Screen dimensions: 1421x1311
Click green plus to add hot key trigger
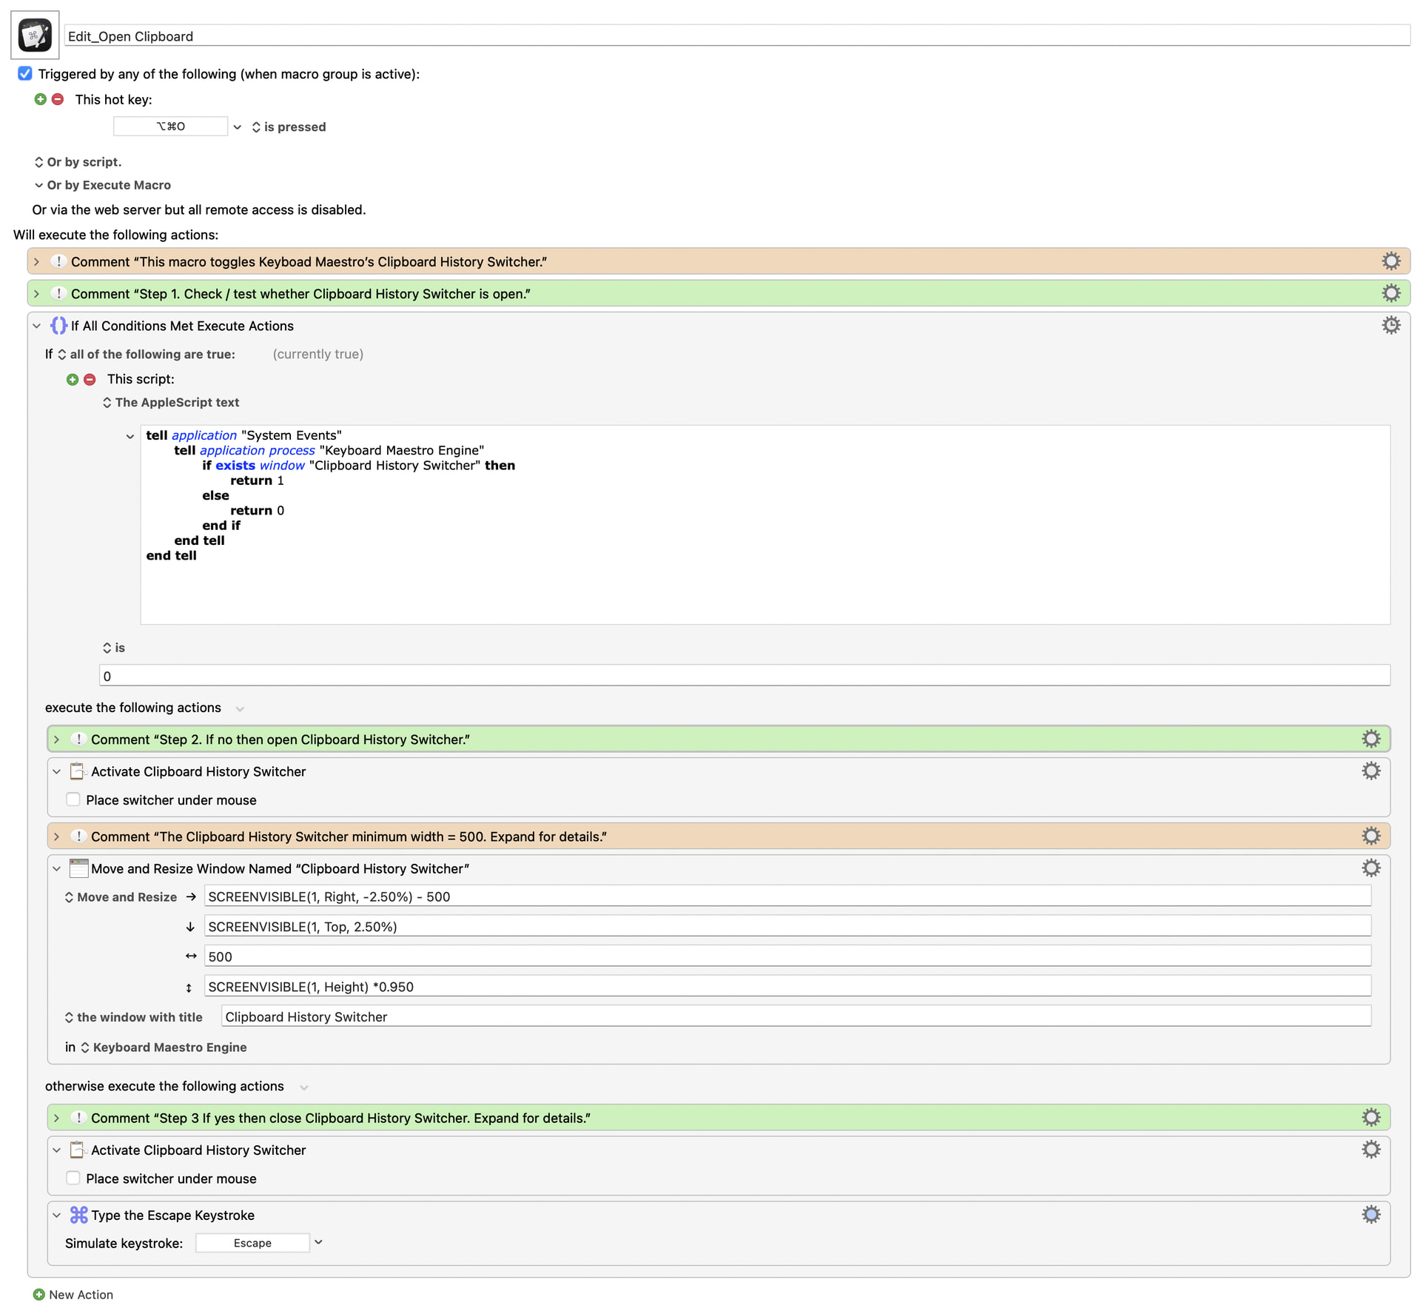click(x=41, y=99)
